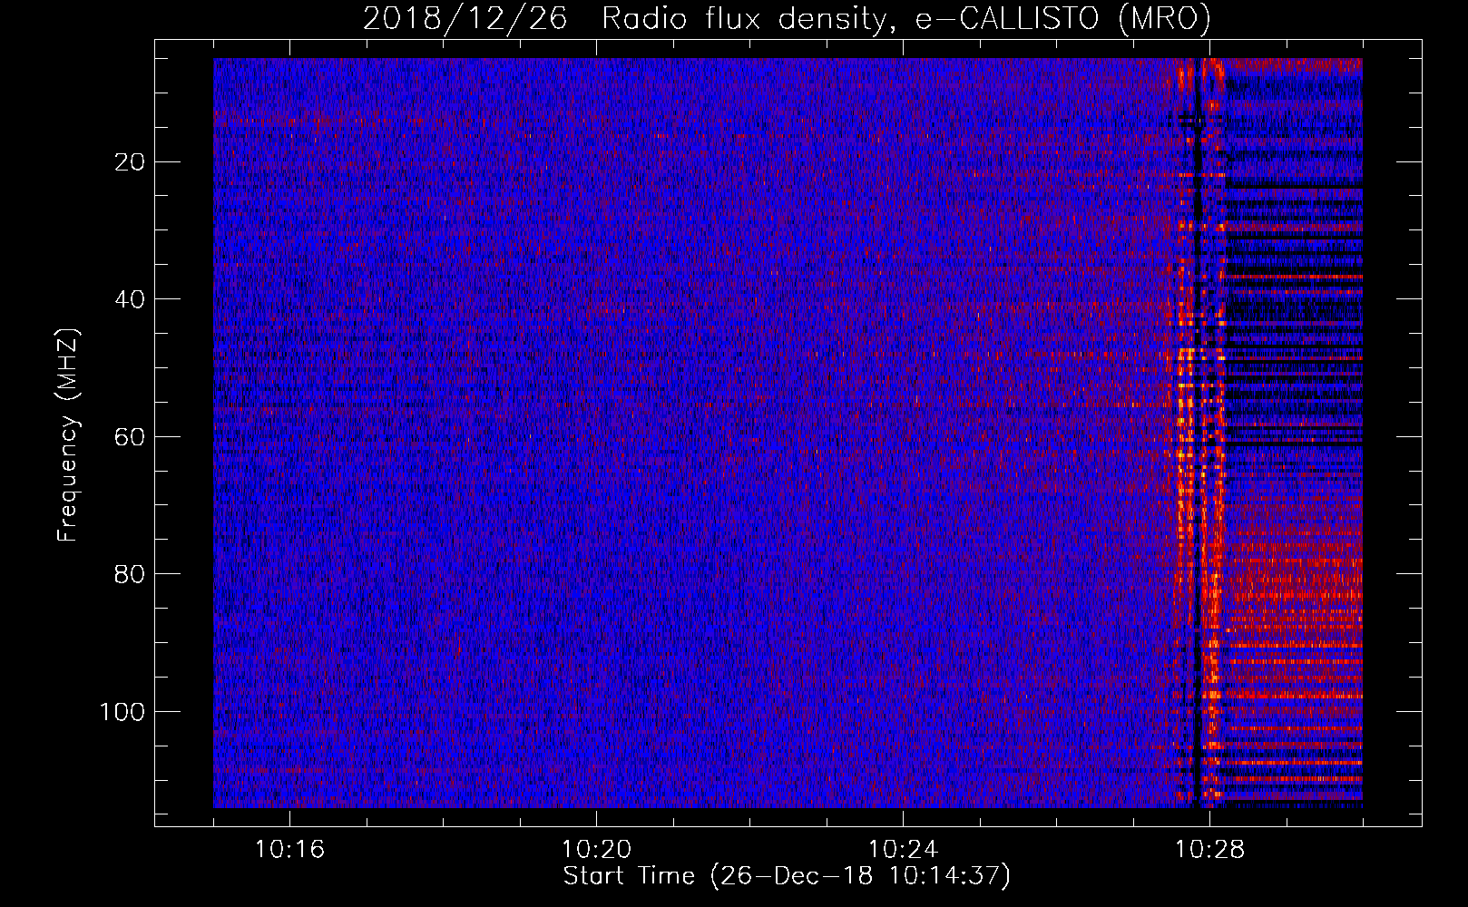Click the 60 MHz frequency tick label
The height and width of the screenshot is (907, 1468).
pyautogui.click(x=130, y=437)
